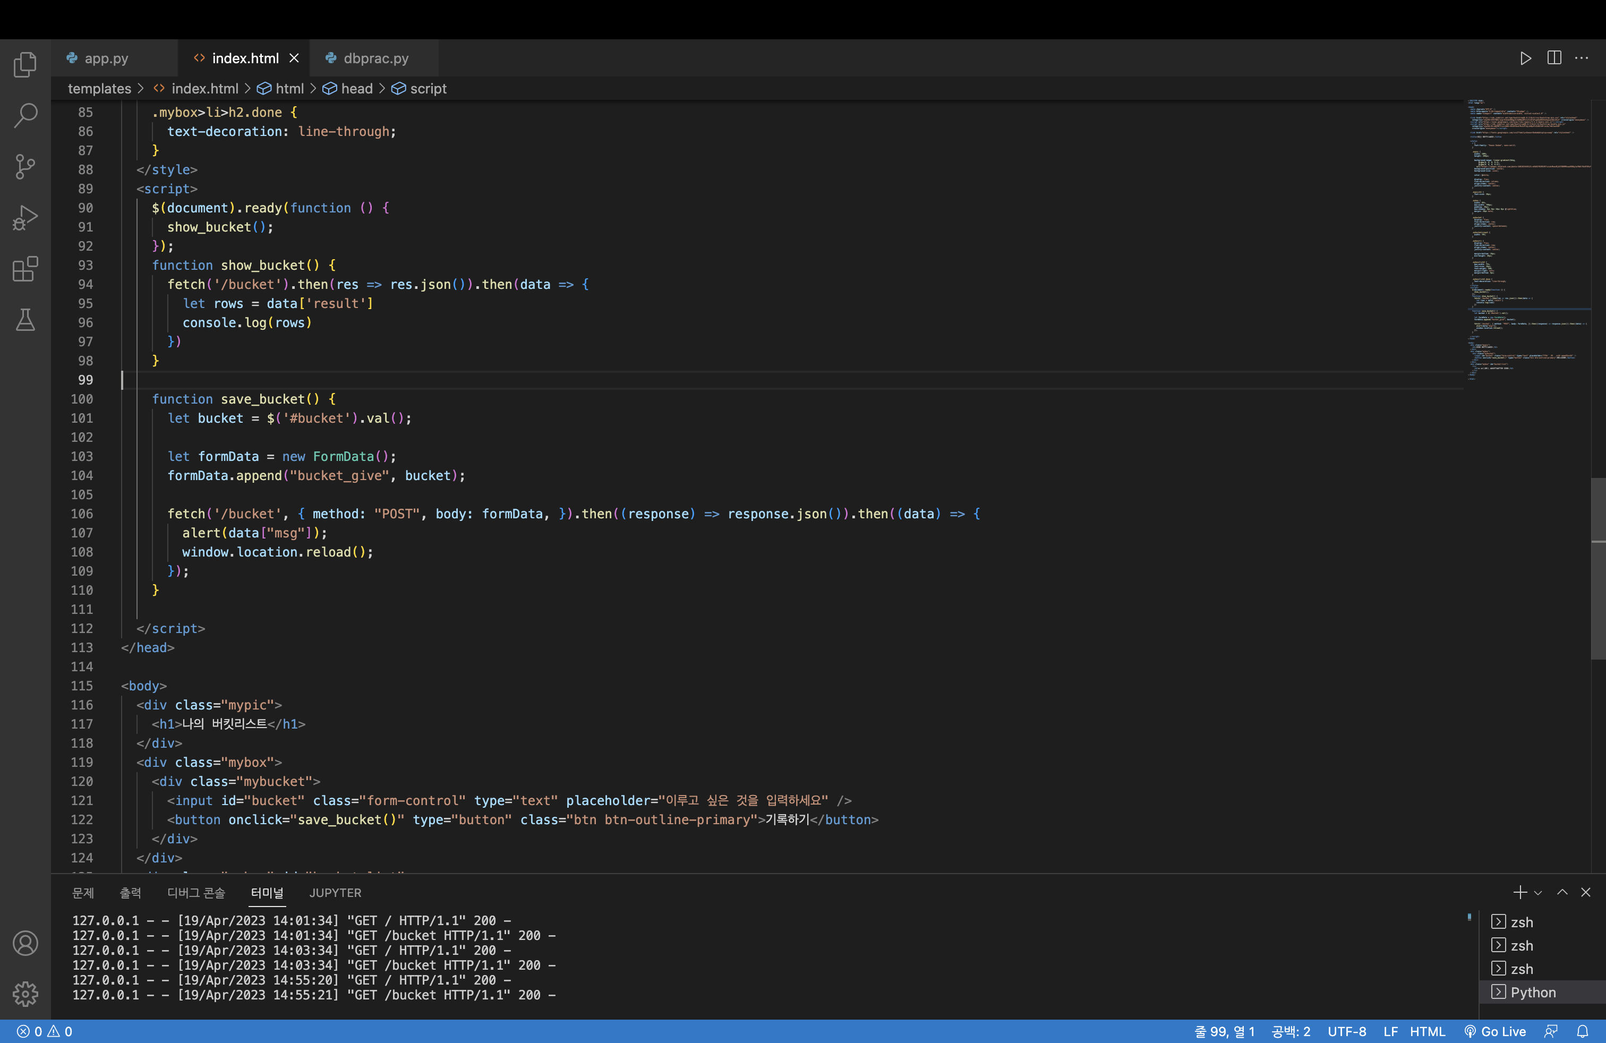Select the third zsh terminal
The image size is (1606, 1043).
[1541, 969]
